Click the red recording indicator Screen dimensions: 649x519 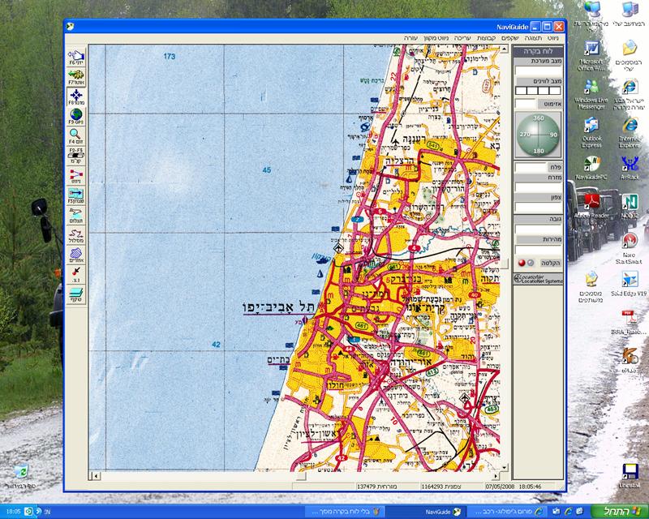[522, 263]
